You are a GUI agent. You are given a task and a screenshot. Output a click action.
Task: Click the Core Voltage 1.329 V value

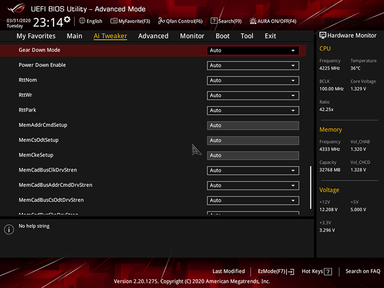point(358,89)
